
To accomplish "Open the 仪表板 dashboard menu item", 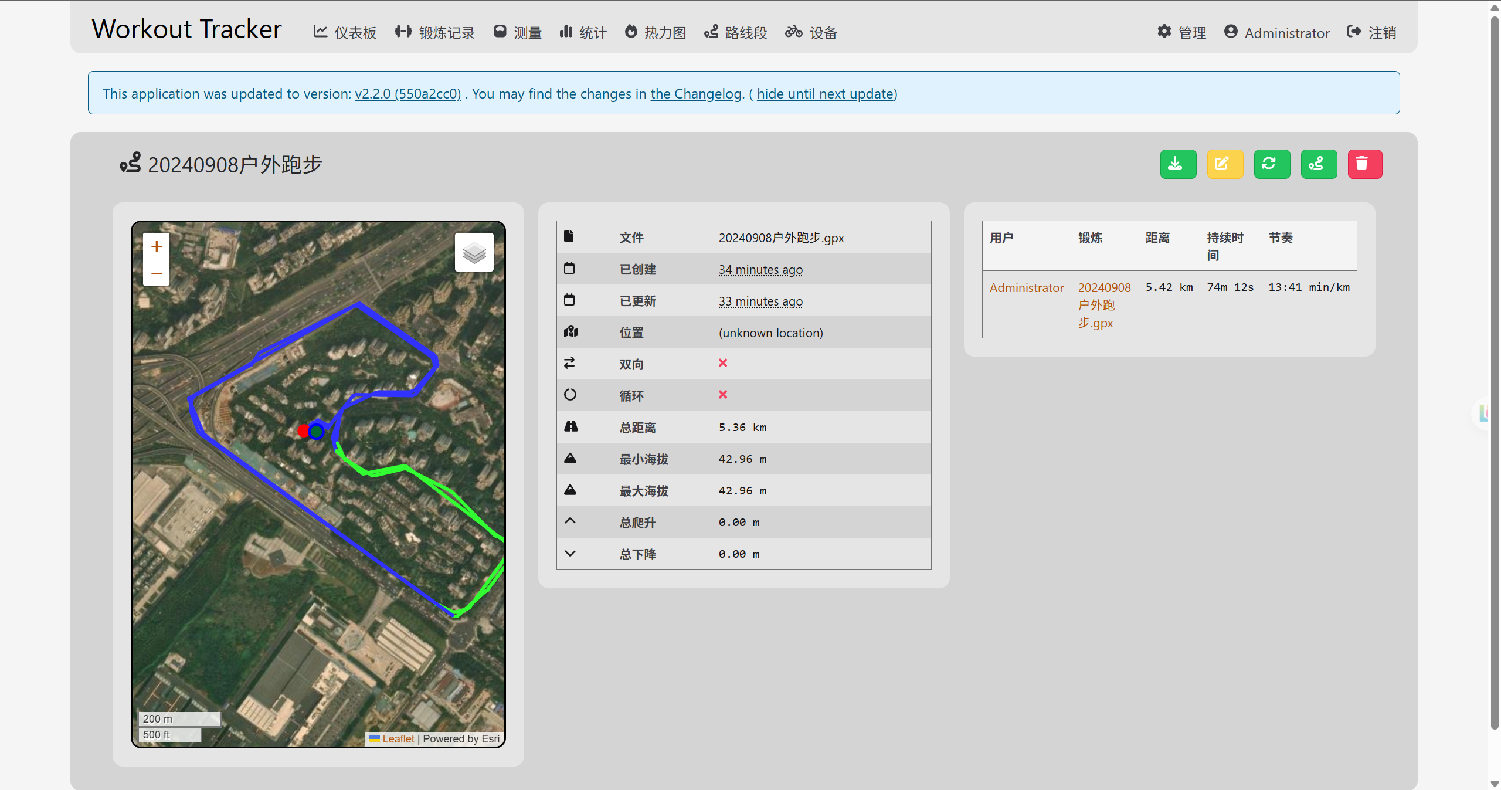I will 345,33.
